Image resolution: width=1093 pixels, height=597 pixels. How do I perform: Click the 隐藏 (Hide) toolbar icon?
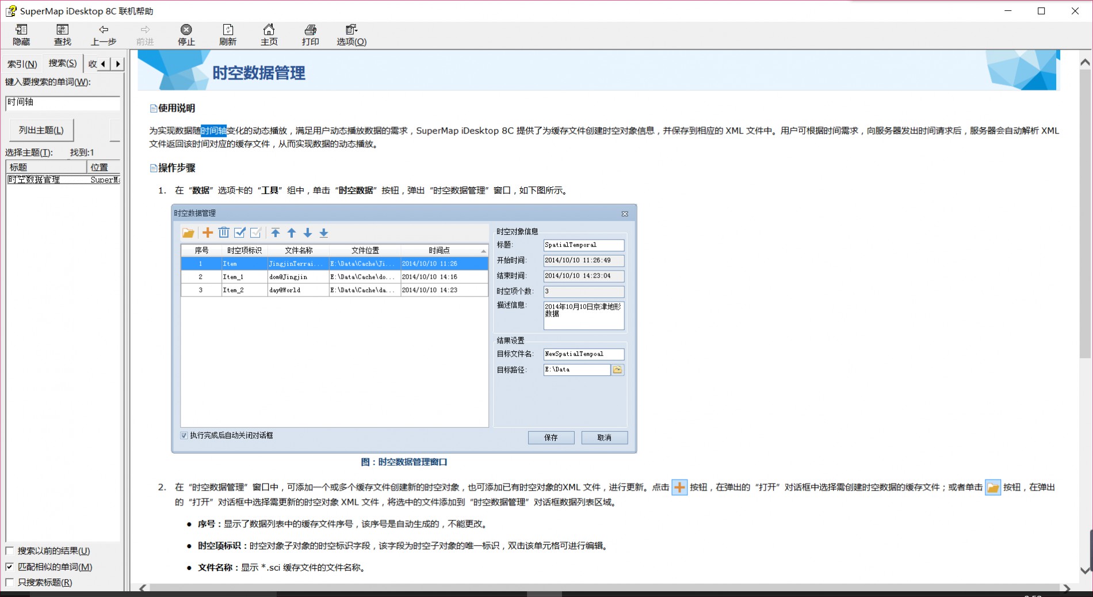tap(21, 29)
